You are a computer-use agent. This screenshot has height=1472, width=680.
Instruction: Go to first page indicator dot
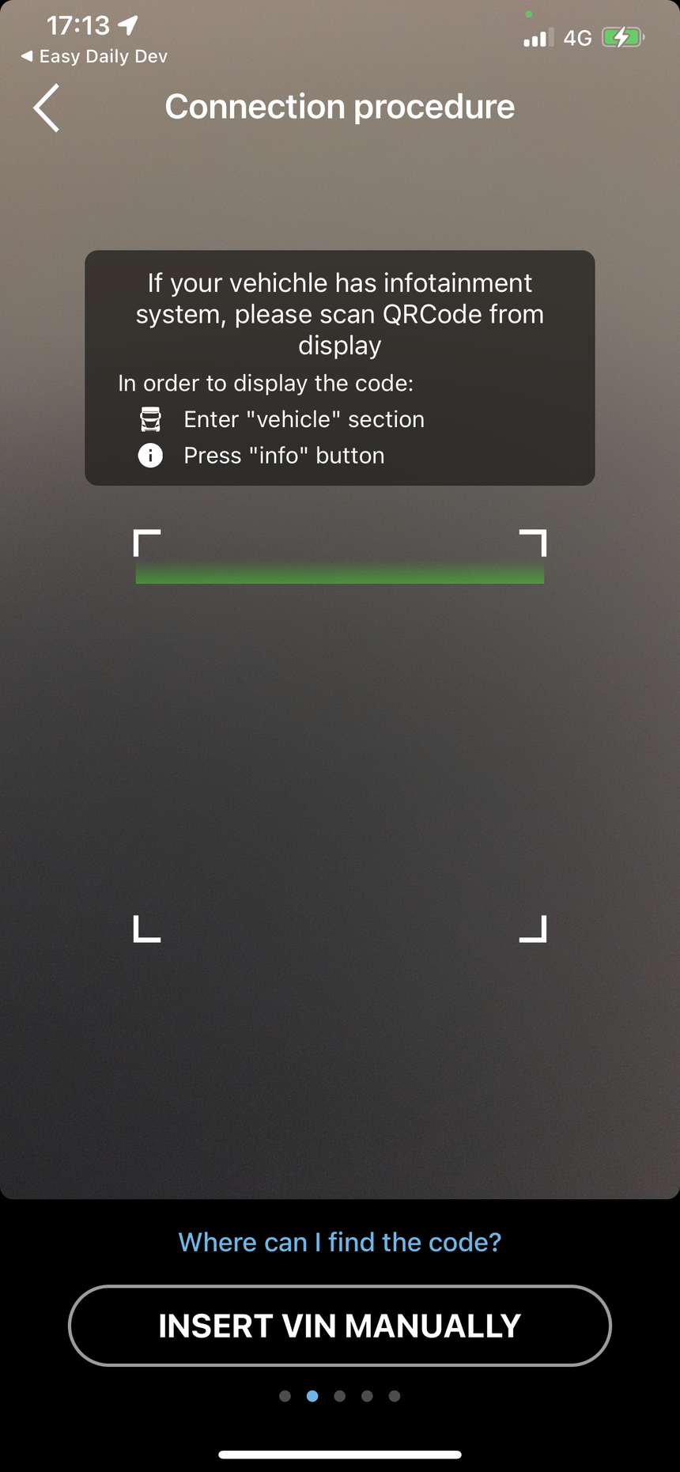click(x=285, y=1396)
